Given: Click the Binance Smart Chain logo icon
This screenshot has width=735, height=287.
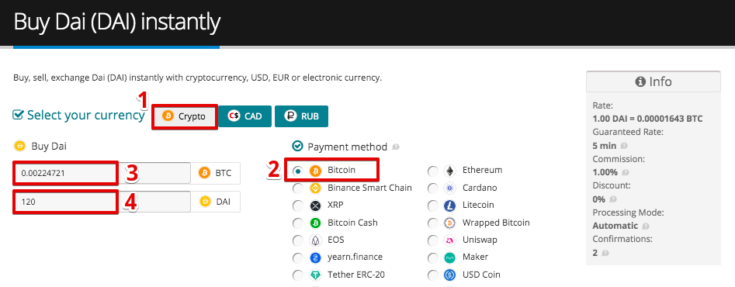Looking at the screenshot, I should point(315,188).
